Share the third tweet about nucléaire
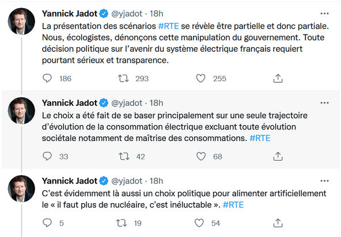This screenshot has width=341, height=237. pos(278,223)
